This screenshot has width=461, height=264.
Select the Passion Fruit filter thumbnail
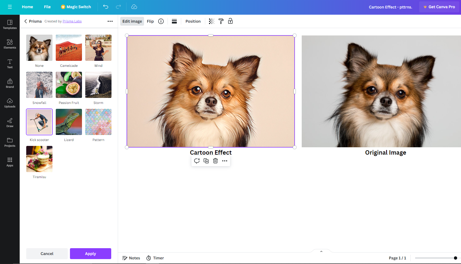(x=69, y=85)
